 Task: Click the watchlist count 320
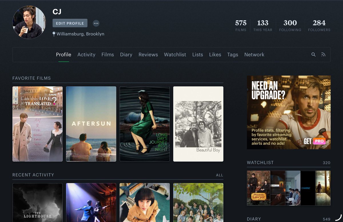pos(326,163)
